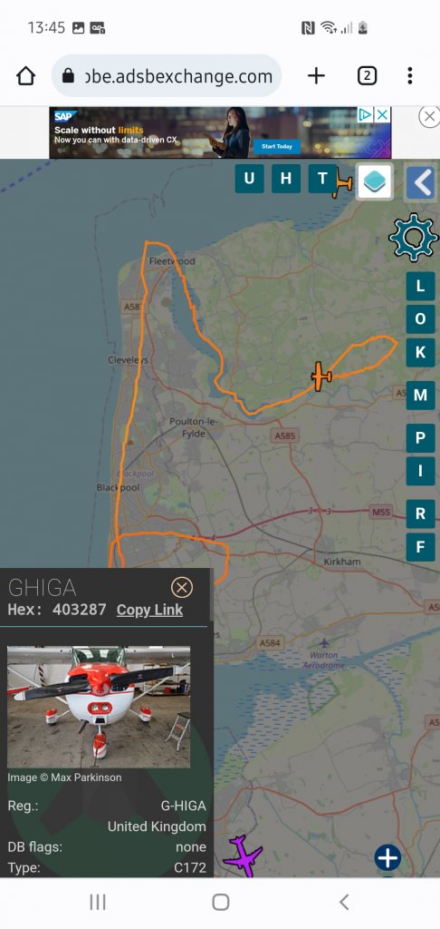The height and width of the screenshot is (929, 440).
Task: Toggle the K map button
Action: [x=420, y=353]
